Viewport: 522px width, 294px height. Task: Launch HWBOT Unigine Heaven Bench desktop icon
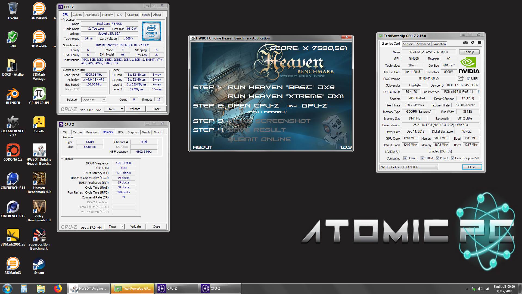pyautogui.click(x=39, y=155)
